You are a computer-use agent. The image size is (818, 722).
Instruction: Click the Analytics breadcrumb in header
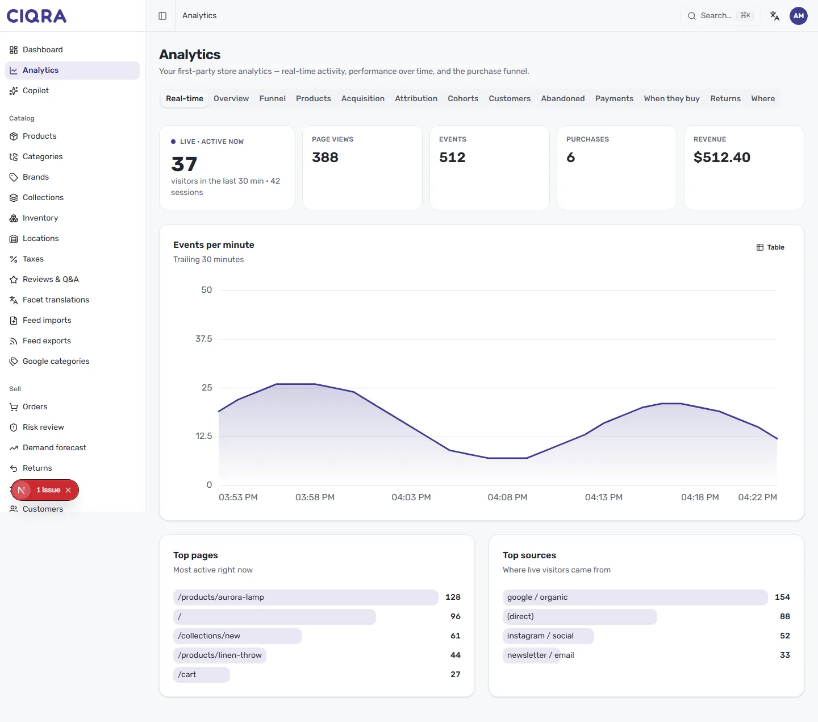[199, 16]
